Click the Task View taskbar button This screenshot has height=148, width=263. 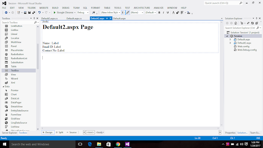[80, 144]
